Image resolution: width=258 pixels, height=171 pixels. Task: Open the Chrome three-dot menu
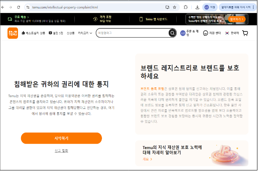(x=255, y=7)
